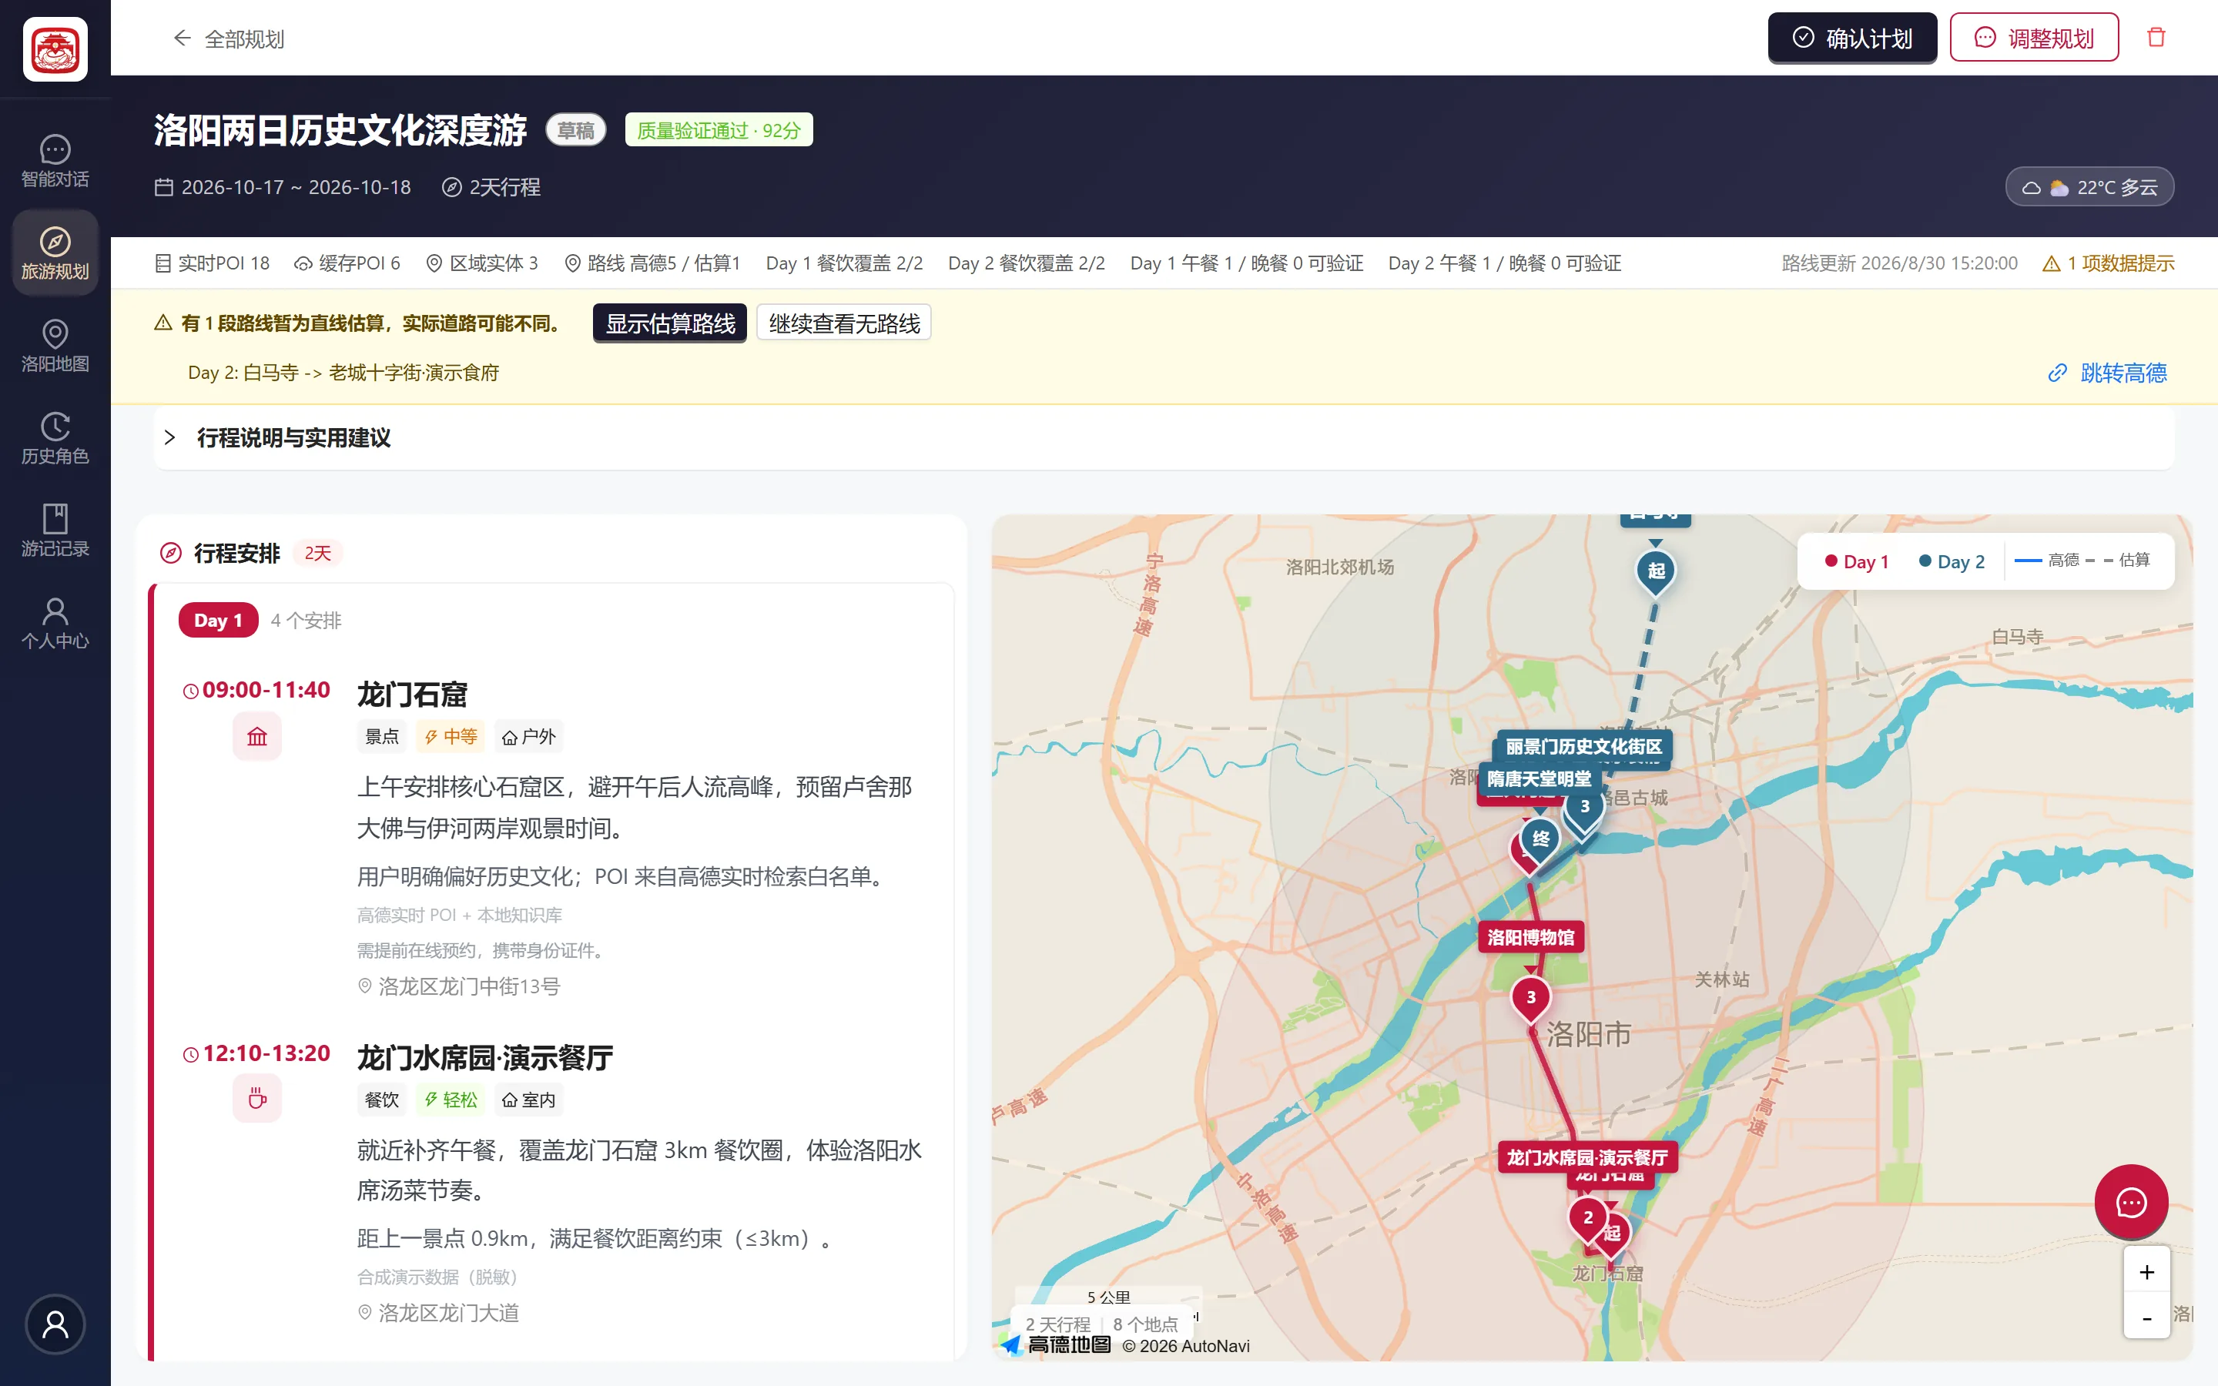Click 确认计划 button
This screenshot has width=2218, height=1386.
(x=1851, y=38)
